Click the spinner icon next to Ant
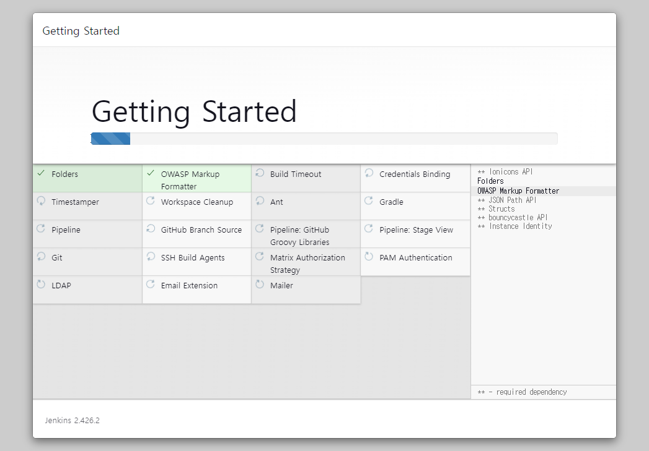 260,200
